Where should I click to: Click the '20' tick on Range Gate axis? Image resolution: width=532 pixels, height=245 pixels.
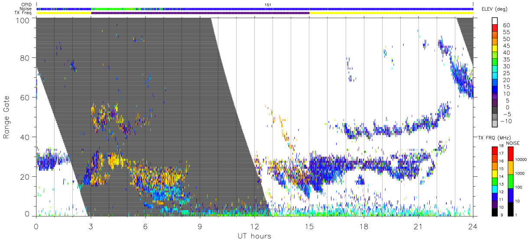pos(25,177)
